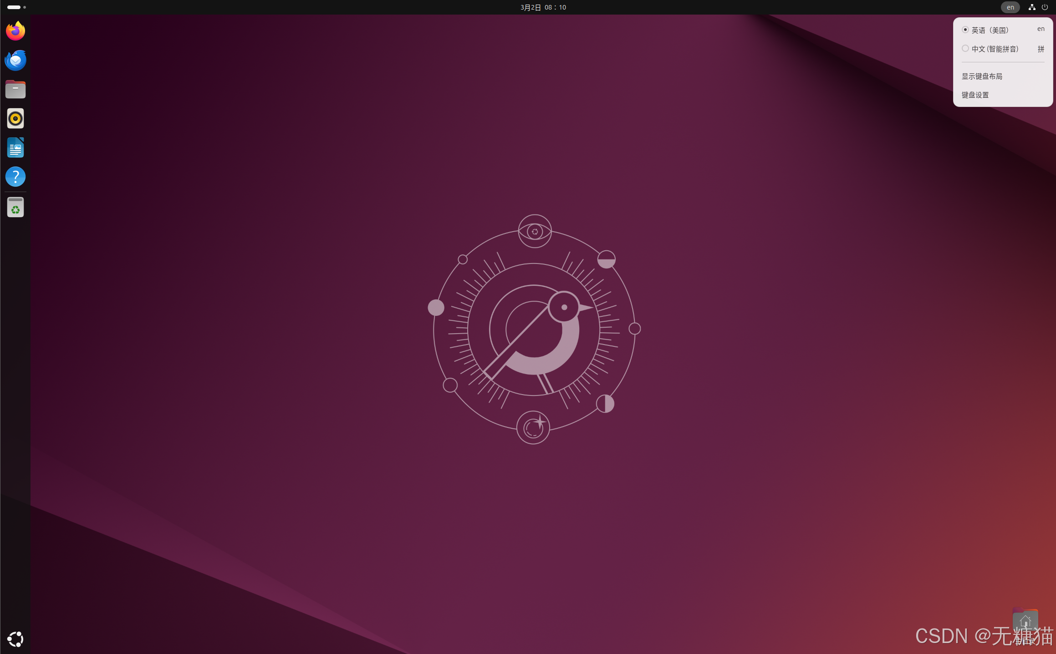Select Chinese Intelligent Pinyin input source
Screen dimensions: 1056x654
[x=995, y=49]
